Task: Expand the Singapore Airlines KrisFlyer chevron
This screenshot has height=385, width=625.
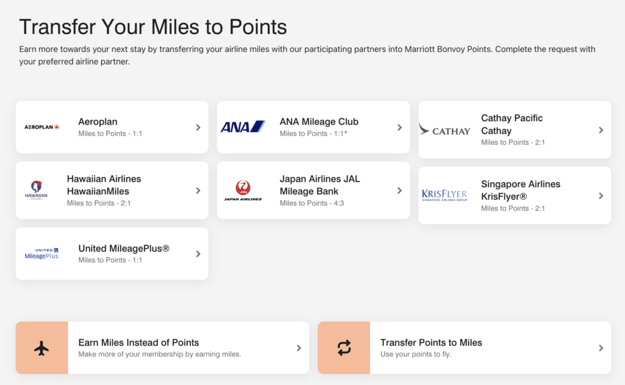Action: (x=601, y=195)
